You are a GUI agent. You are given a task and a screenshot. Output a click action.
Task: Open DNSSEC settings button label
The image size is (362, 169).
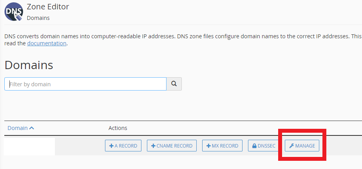266,146
